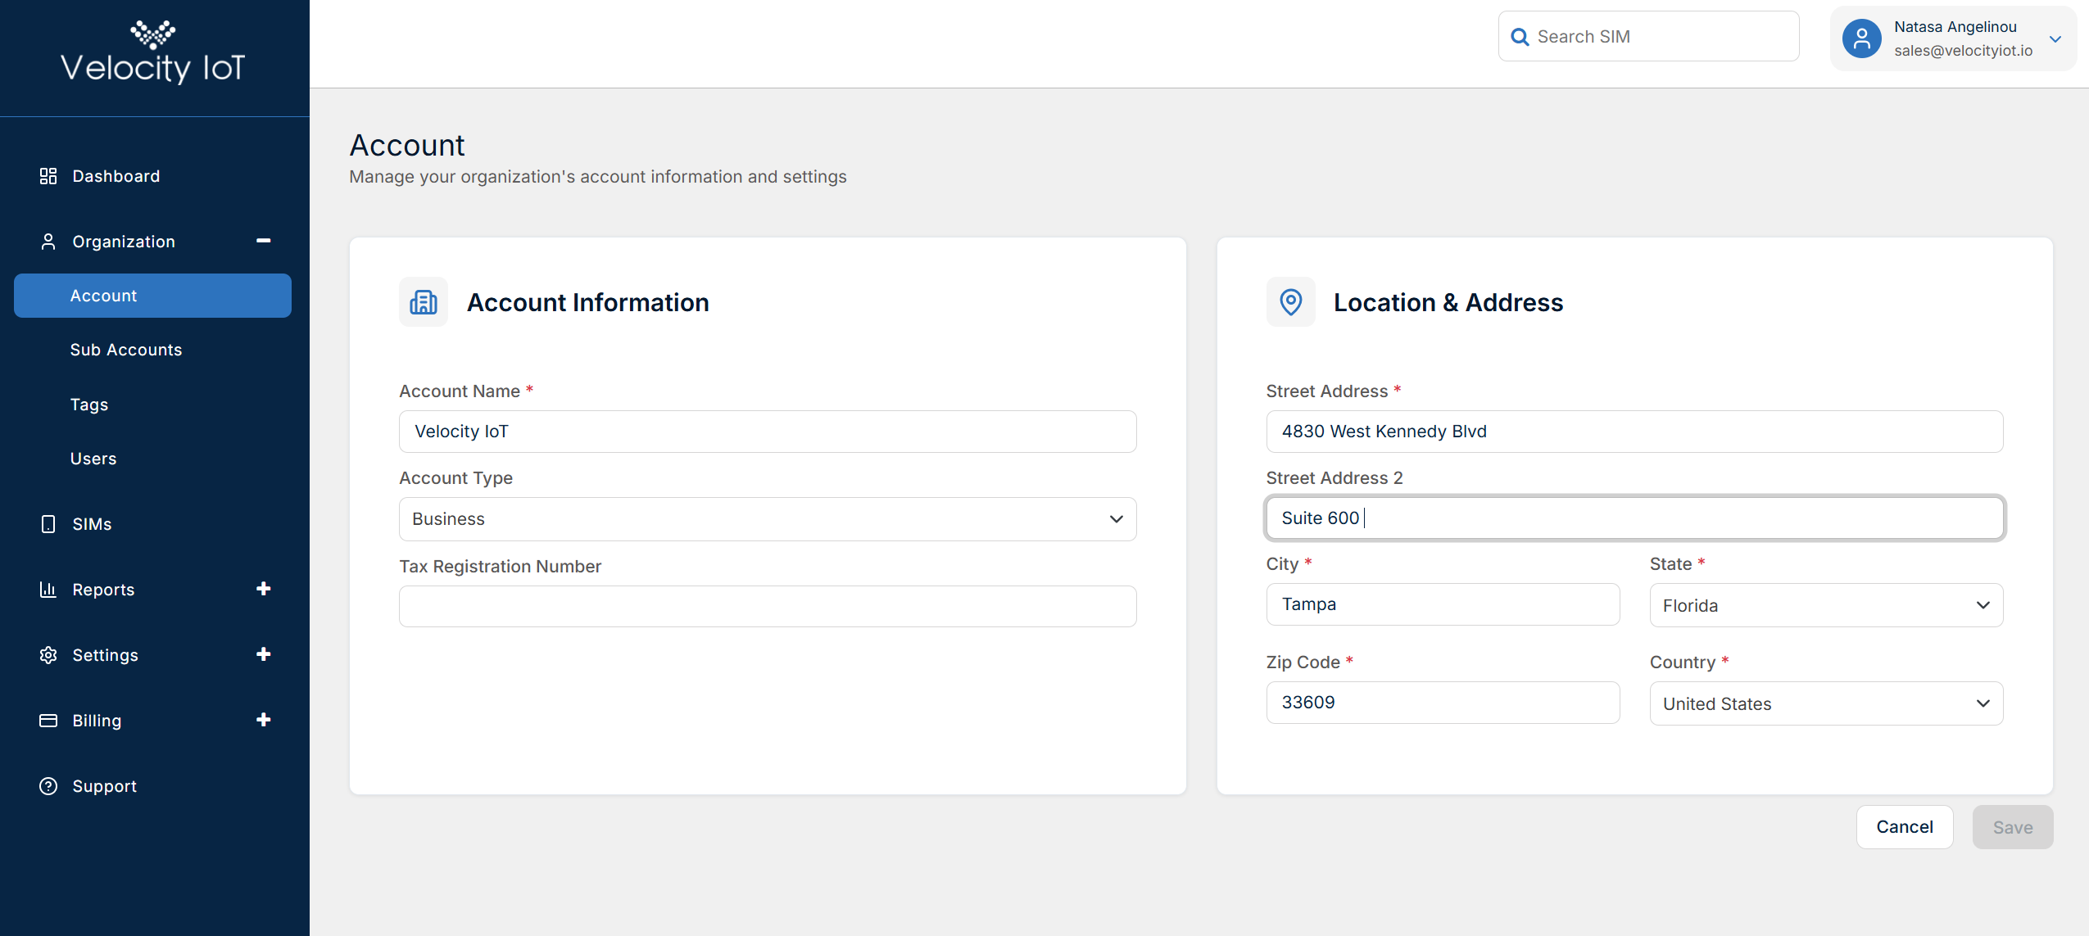Screen dimensions: 2089x936
Task: Focus the Search SIM field
Action: pyautogui.click(x=1648, y=37)
